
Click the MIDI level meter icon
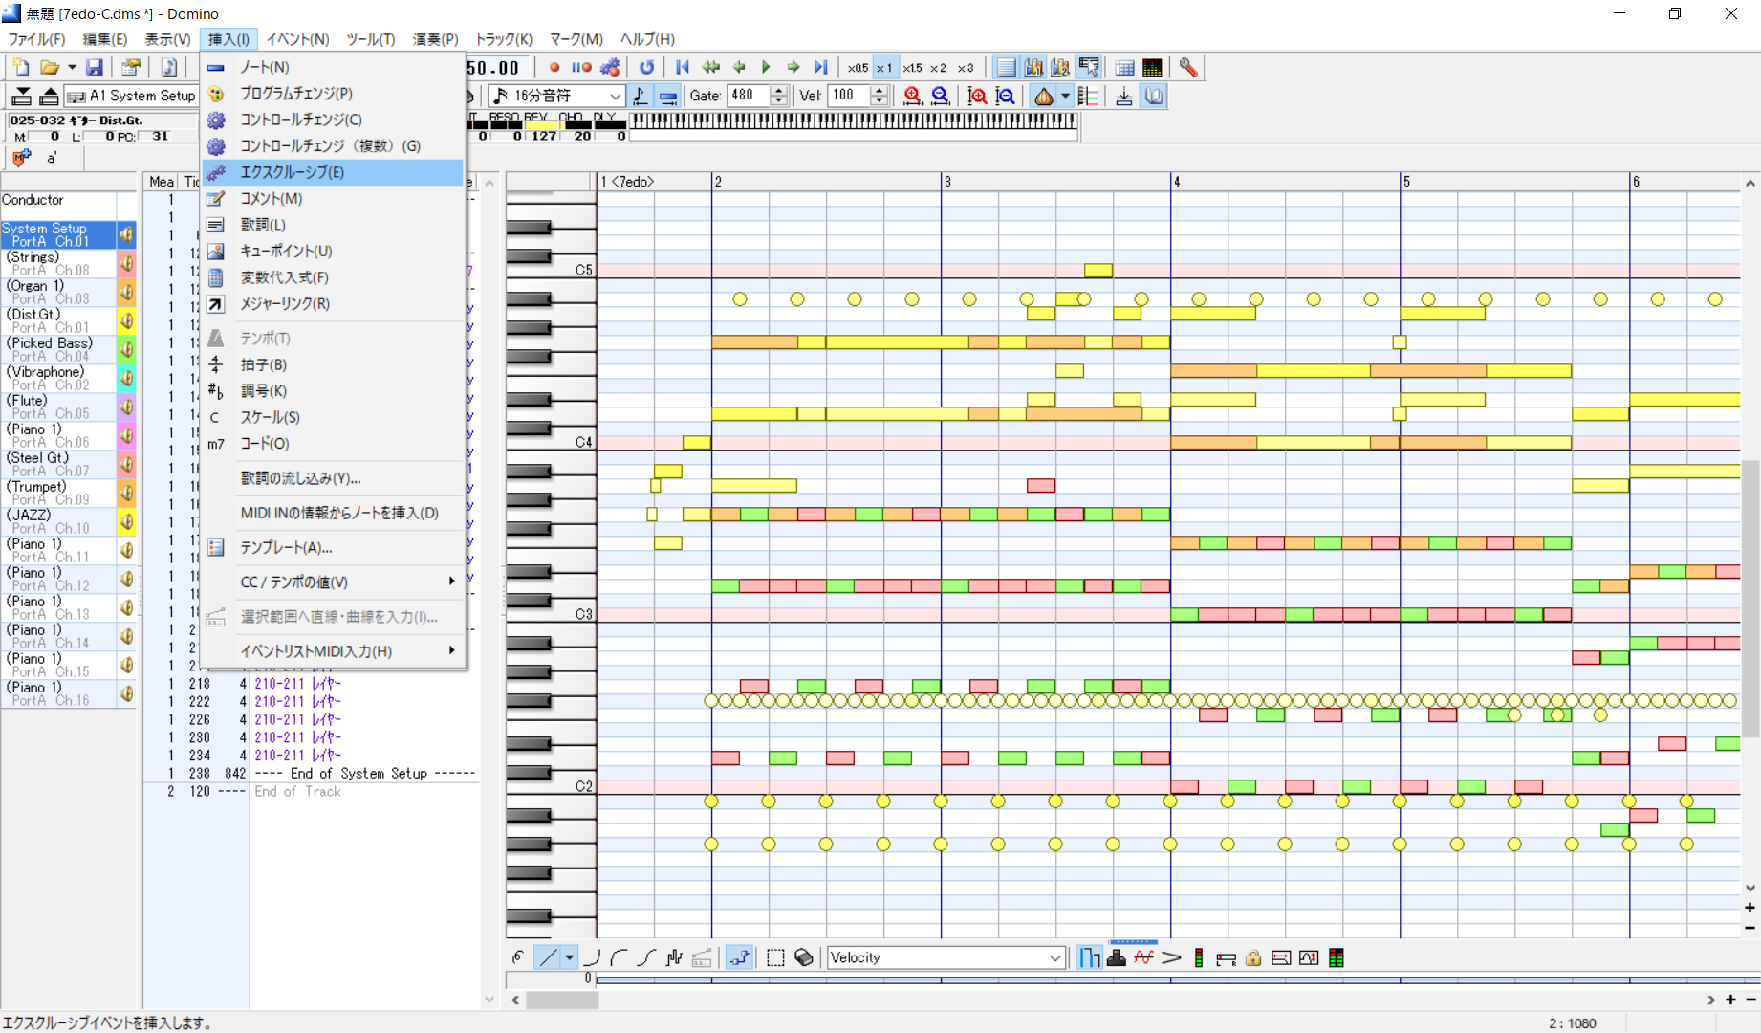(1152, 67)
